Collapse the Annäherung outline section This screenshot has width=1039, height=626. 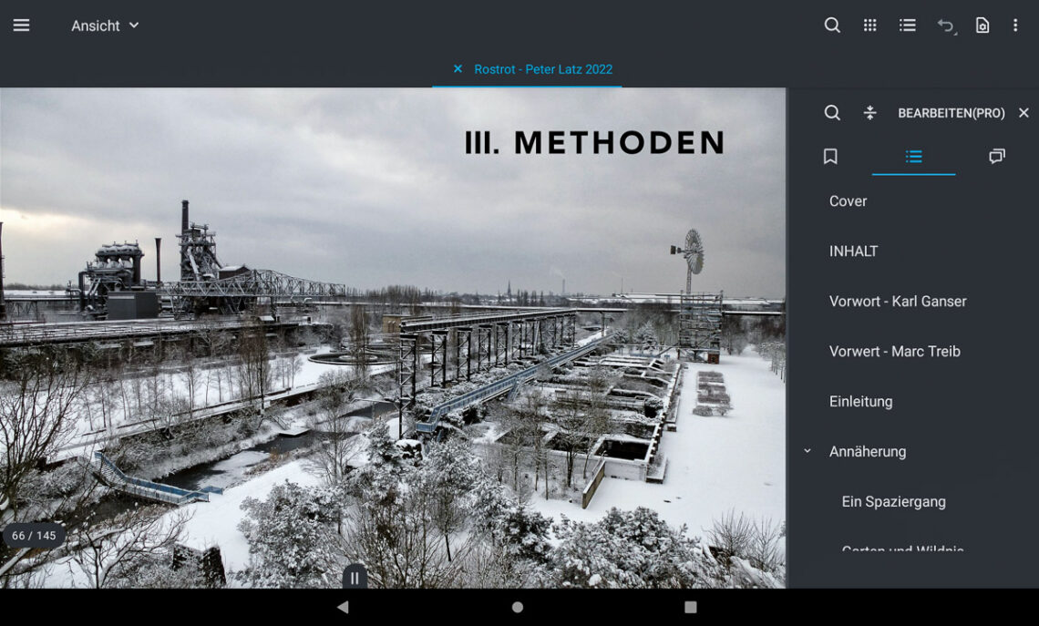pos(808,451)
